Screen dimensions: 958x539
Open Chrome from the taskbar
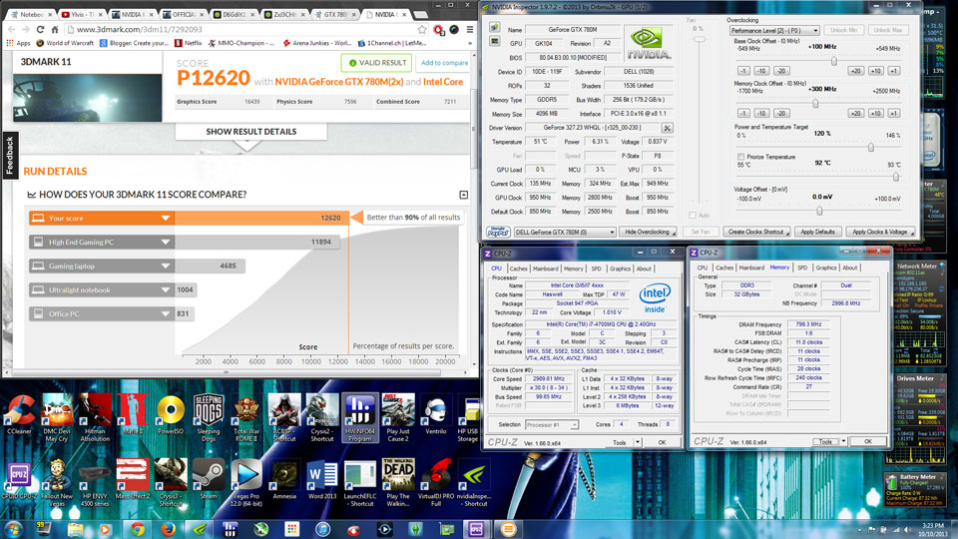click(x=138, y=529)
